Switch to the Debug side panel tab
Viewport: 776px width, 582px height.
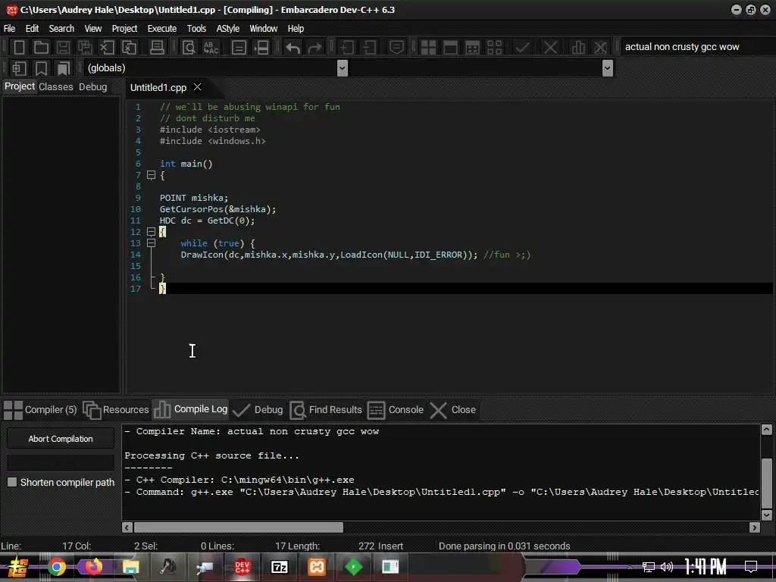point(93,87)
